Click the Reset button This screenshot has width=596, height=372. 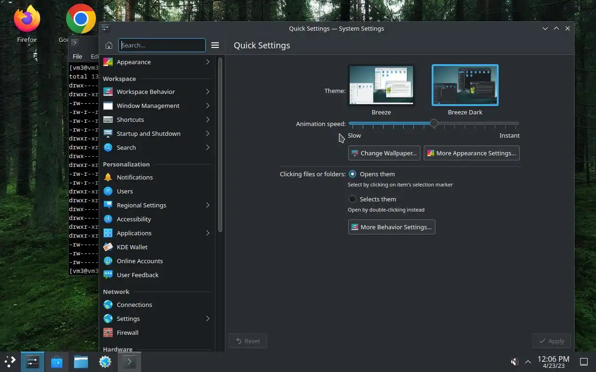click(x=248, y=341)
